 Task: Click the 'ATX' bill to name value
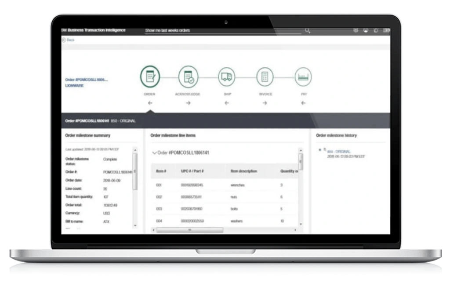pos(106,221)
